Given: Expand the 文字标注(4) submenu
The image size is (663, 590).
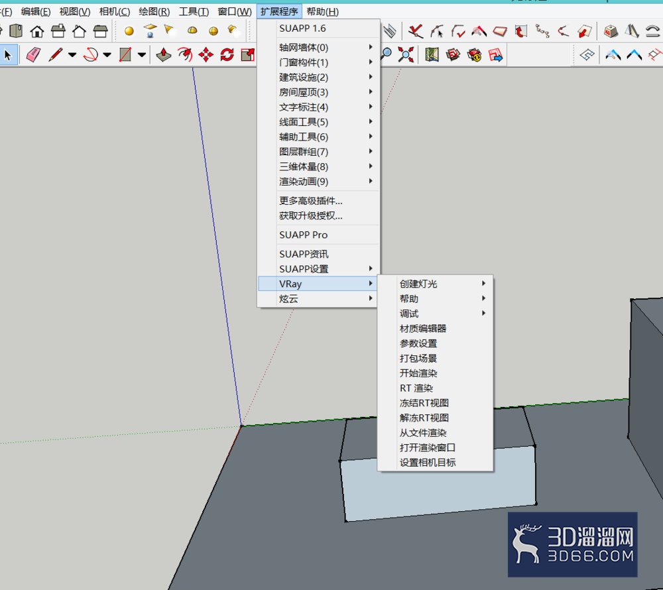Looking at the screenshot, I should (318, 107).
